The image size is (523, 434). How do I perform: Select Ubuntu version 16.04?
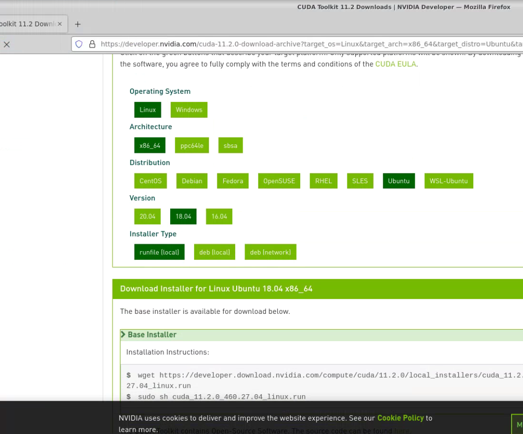click(x=219, y=217)
